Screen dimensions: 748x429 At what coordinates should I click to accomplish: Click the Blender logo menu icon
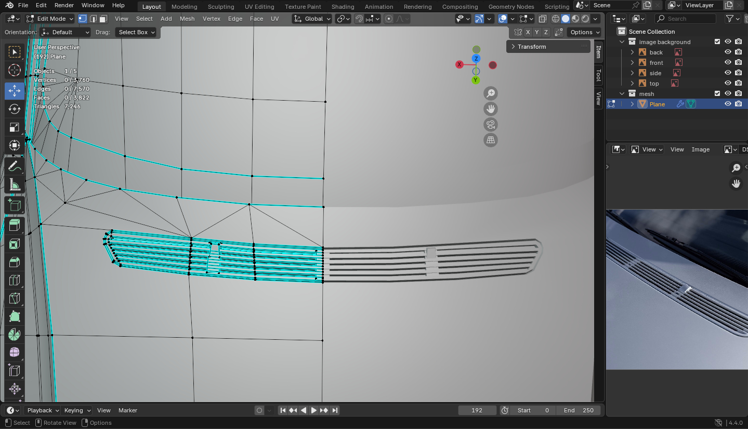pos(9,5)
